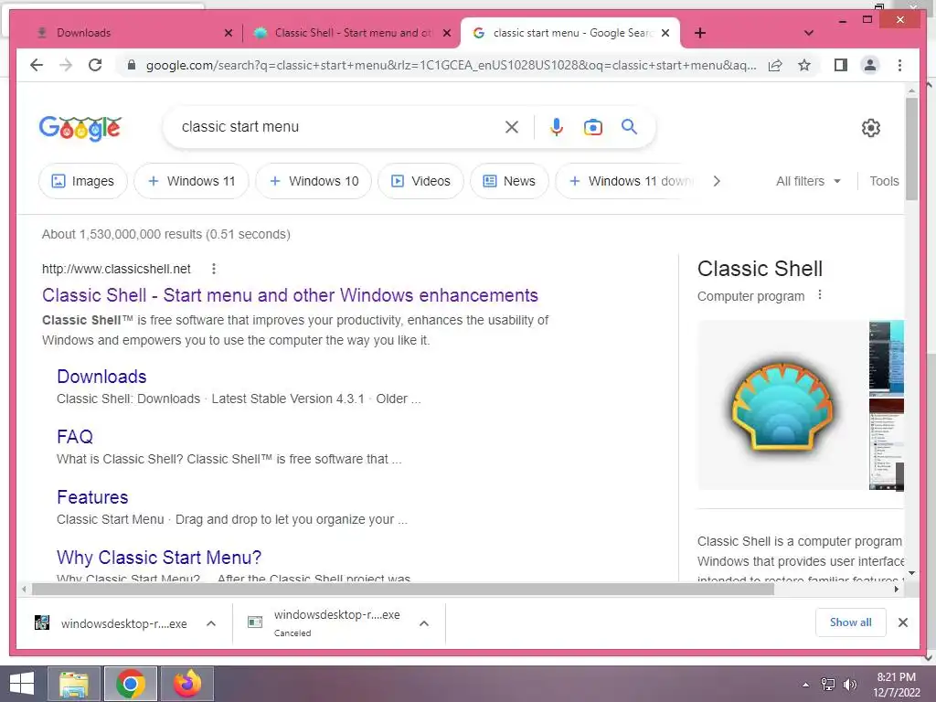Clear the Google search box
936x702 pixels.
[x=512, y=126]
